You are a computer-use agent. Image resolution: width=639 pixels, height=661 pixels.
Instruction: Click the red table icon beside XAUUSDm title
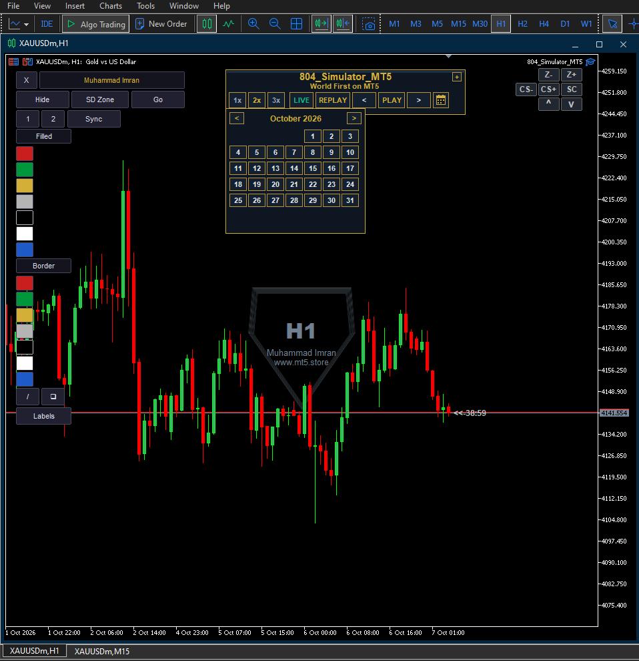click(x=13, y=61)
